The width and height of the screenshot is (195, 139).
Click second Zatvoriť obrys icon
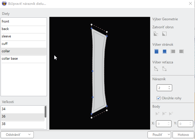tap(164, 34)
